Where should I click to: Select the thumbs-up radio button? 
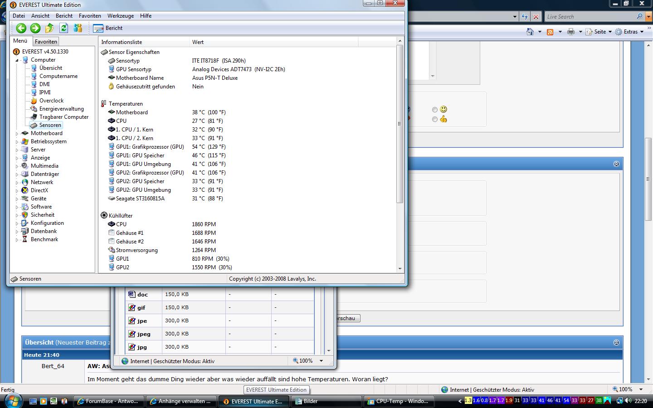(435, 119)
